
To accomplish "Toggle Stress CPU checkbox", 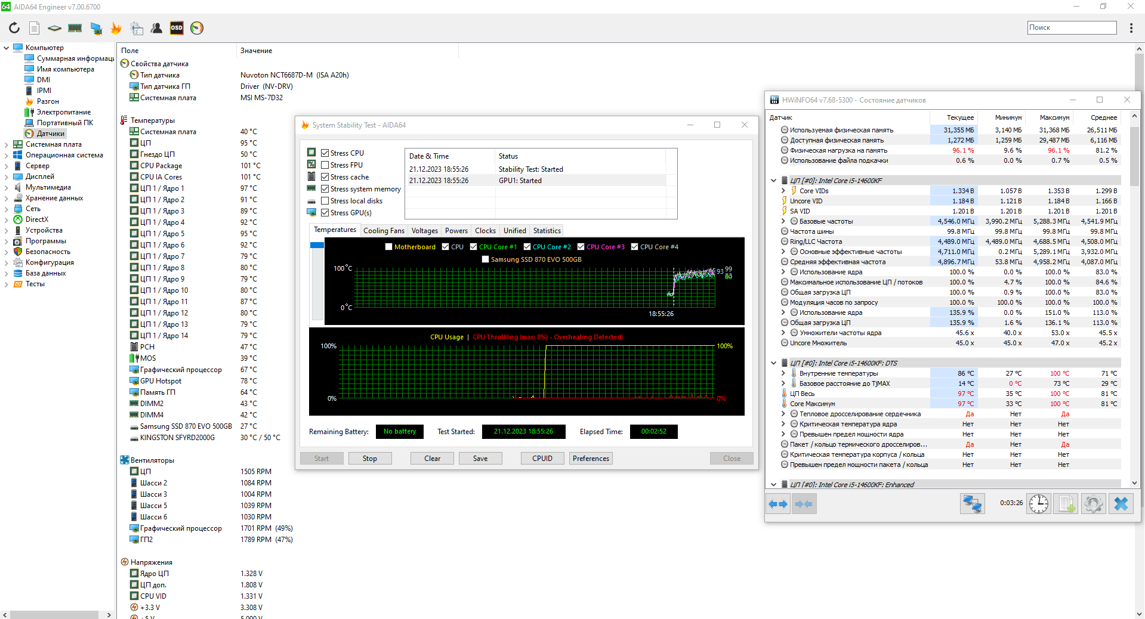I will pyautogui.click(x=325, y=153).
